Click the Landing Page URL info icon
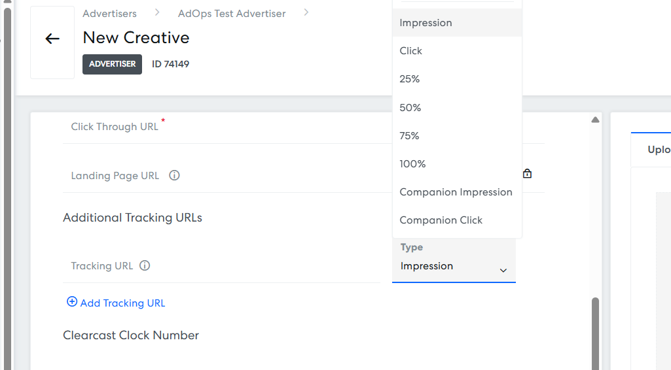Image resolution: width=671 pixels, height=370 pixels. [x=174, y=175]
